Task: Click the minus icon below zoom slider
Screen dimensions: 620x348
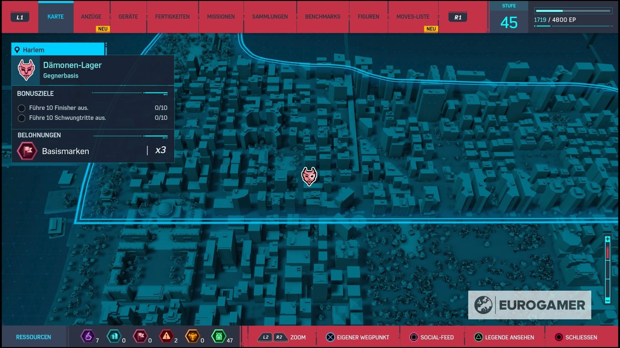Action: pos(607,300)
